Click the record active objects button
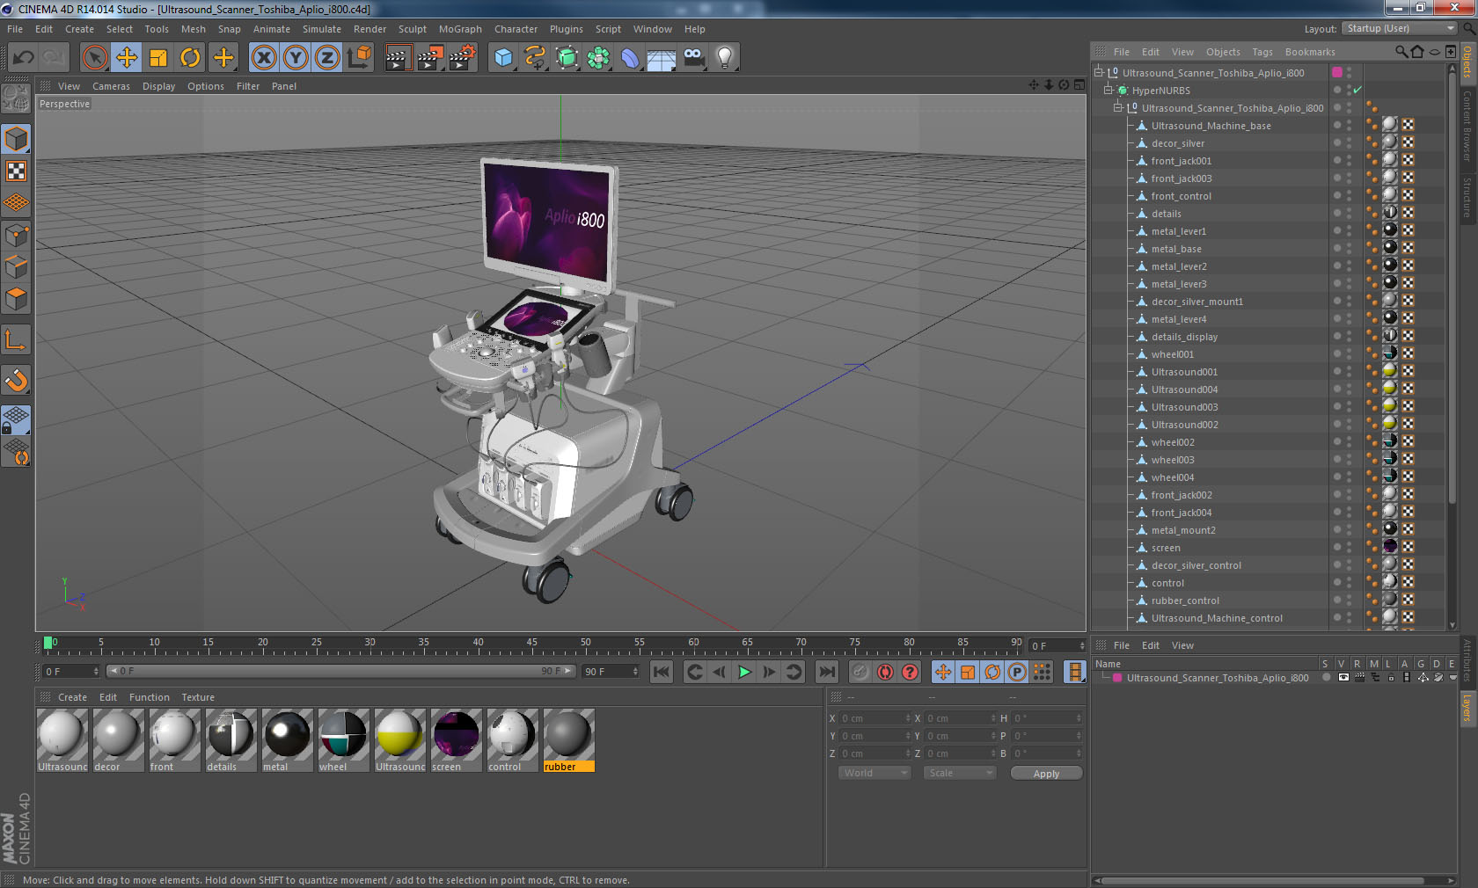The width and height of the screenshot is (1478, 888). coord(860,672)
